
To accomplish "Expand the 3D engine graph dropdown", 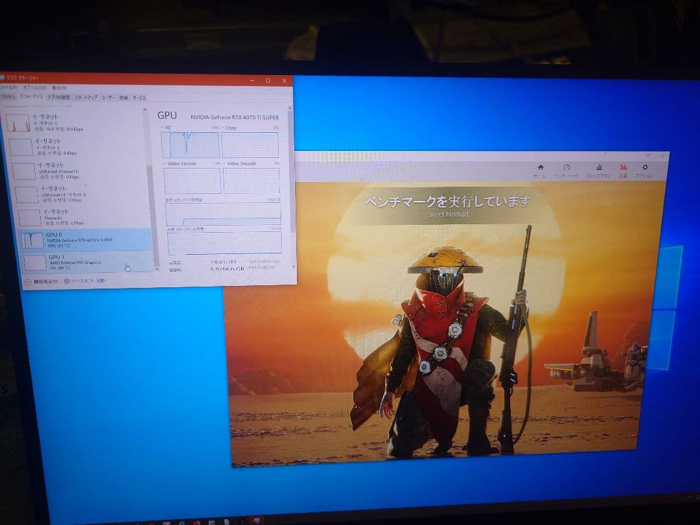I will [x=163, y=128].
